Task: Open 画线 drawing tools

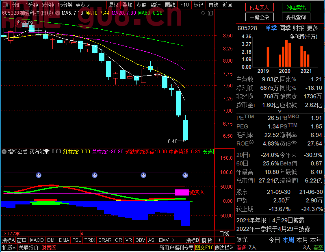Action: tap(170, 5)
